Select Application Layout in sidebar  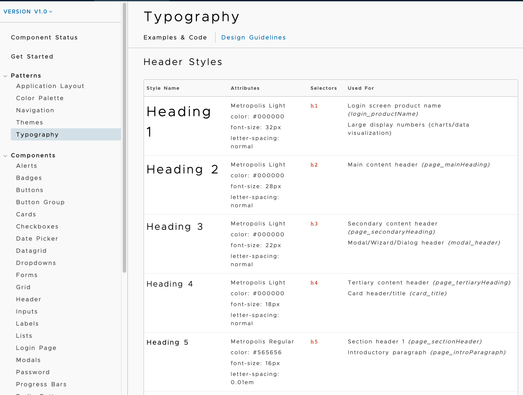click(x=50, y=86)
